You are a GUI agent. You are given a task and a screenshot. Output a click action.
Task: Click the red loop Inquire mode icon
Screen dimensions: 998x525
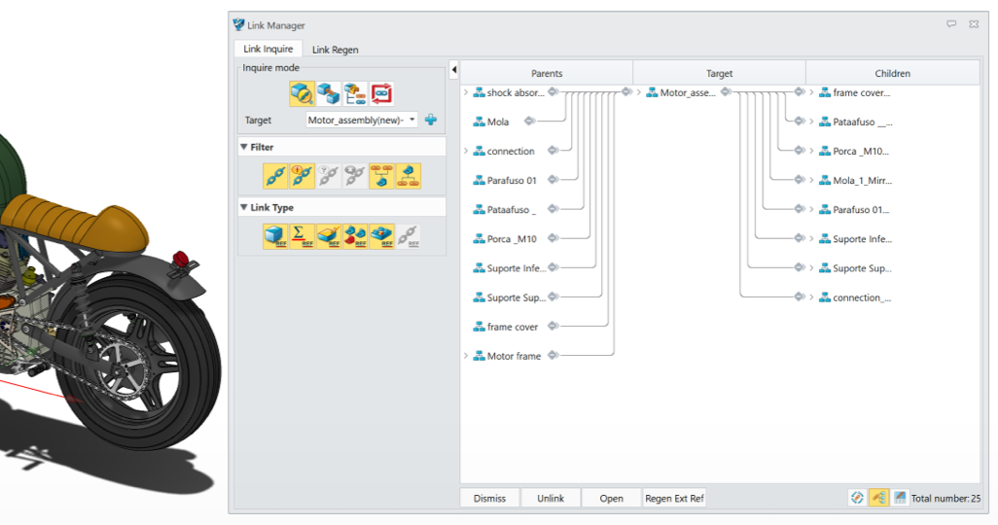[382, 93]
